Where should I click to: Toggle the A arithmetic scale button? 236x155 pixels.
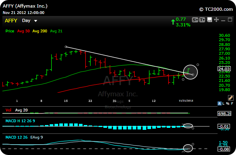(220, 103)
